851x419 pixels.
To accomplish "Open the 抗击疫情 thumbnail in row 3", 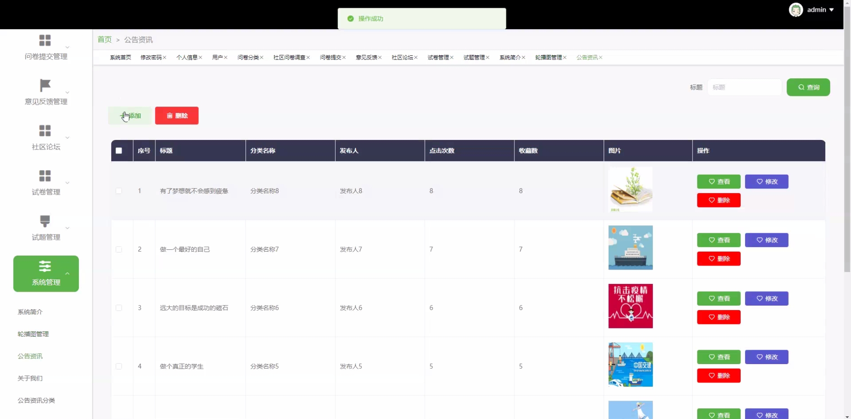I will click(630, 306).
